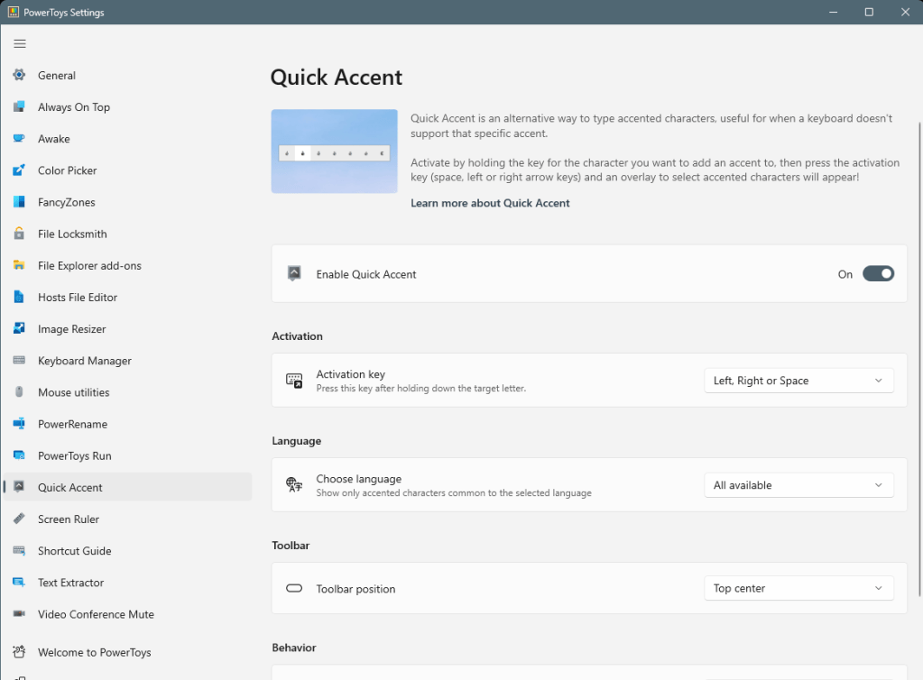The height and width of the screenshot is (680, 923).
Task: Toggle the hamburger navigation menu
Action: (x=20, y=43)
